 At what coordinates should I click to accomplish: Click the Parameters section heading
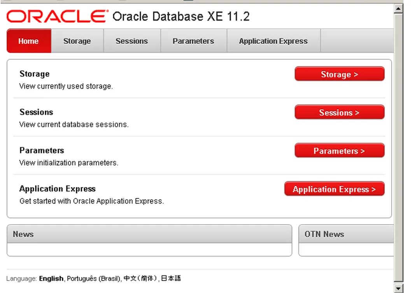[42, 150]
